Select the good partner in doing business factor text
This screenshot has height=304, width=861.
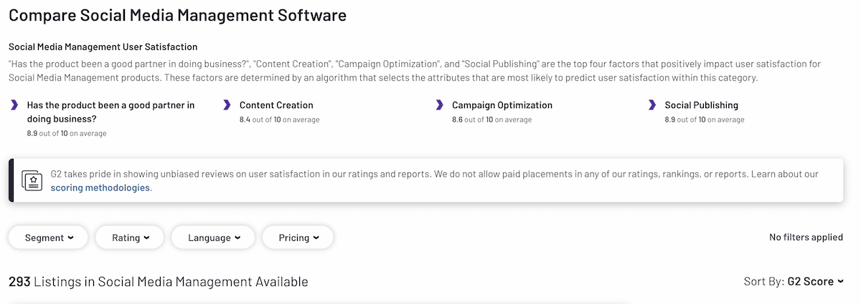(110, 112)
